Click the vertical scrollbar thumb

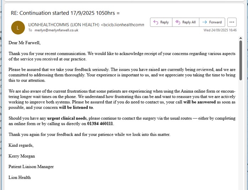coord(241,60)
